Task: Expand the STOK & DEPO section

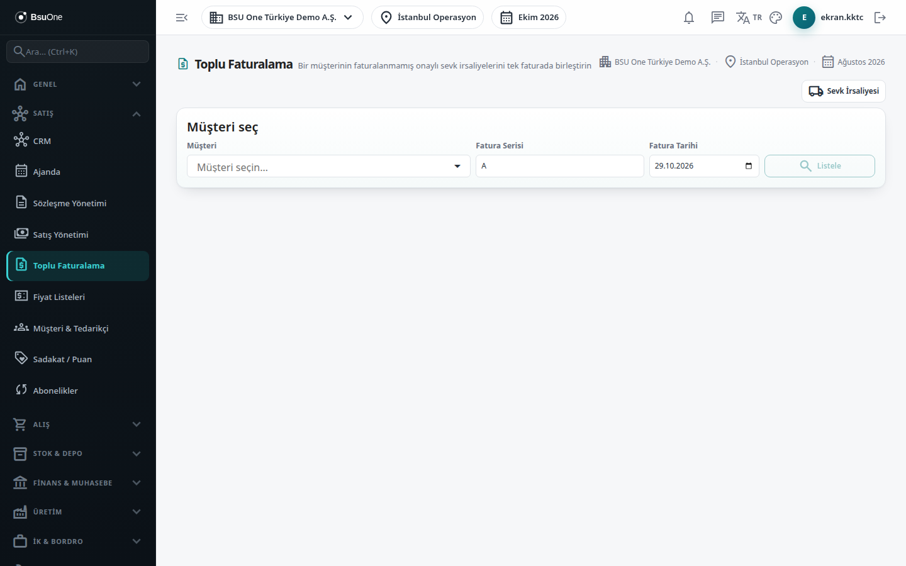Action: pyautogui.click(x=78, y=453)
